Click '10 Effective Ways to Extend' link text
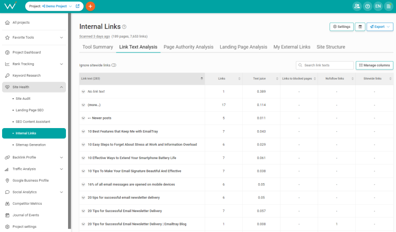This screenshot has height=232, width=396. click(x=132, y=158)
